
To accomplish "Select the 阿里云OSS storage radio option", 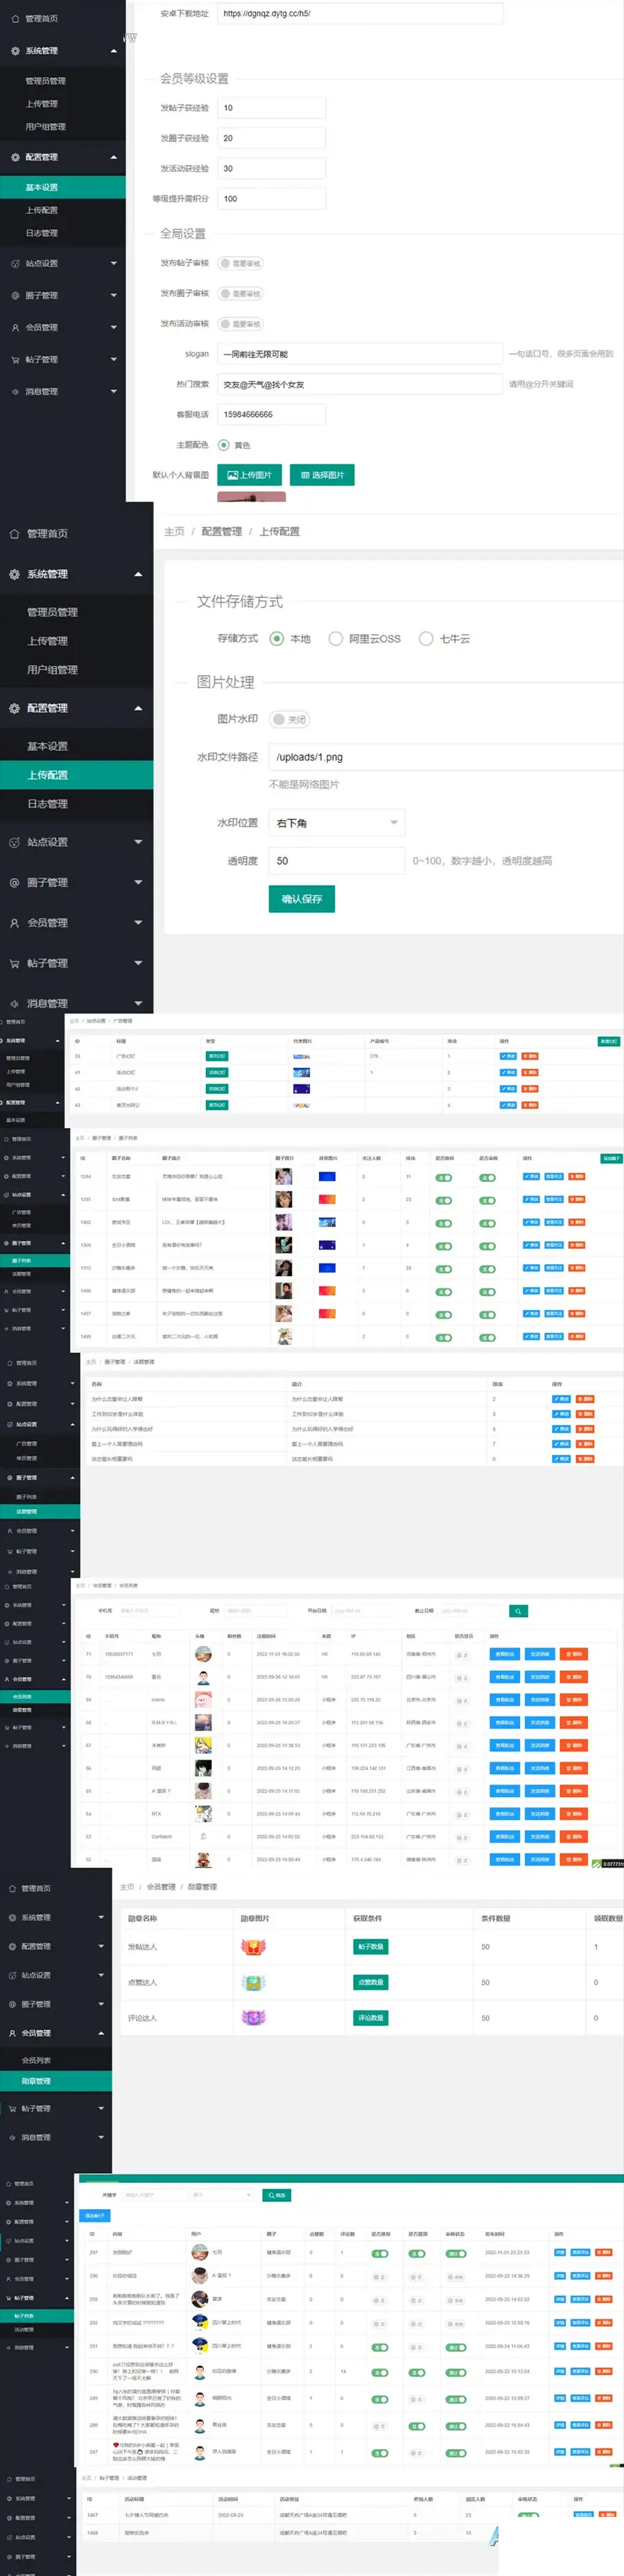I will tap(365, 639).
